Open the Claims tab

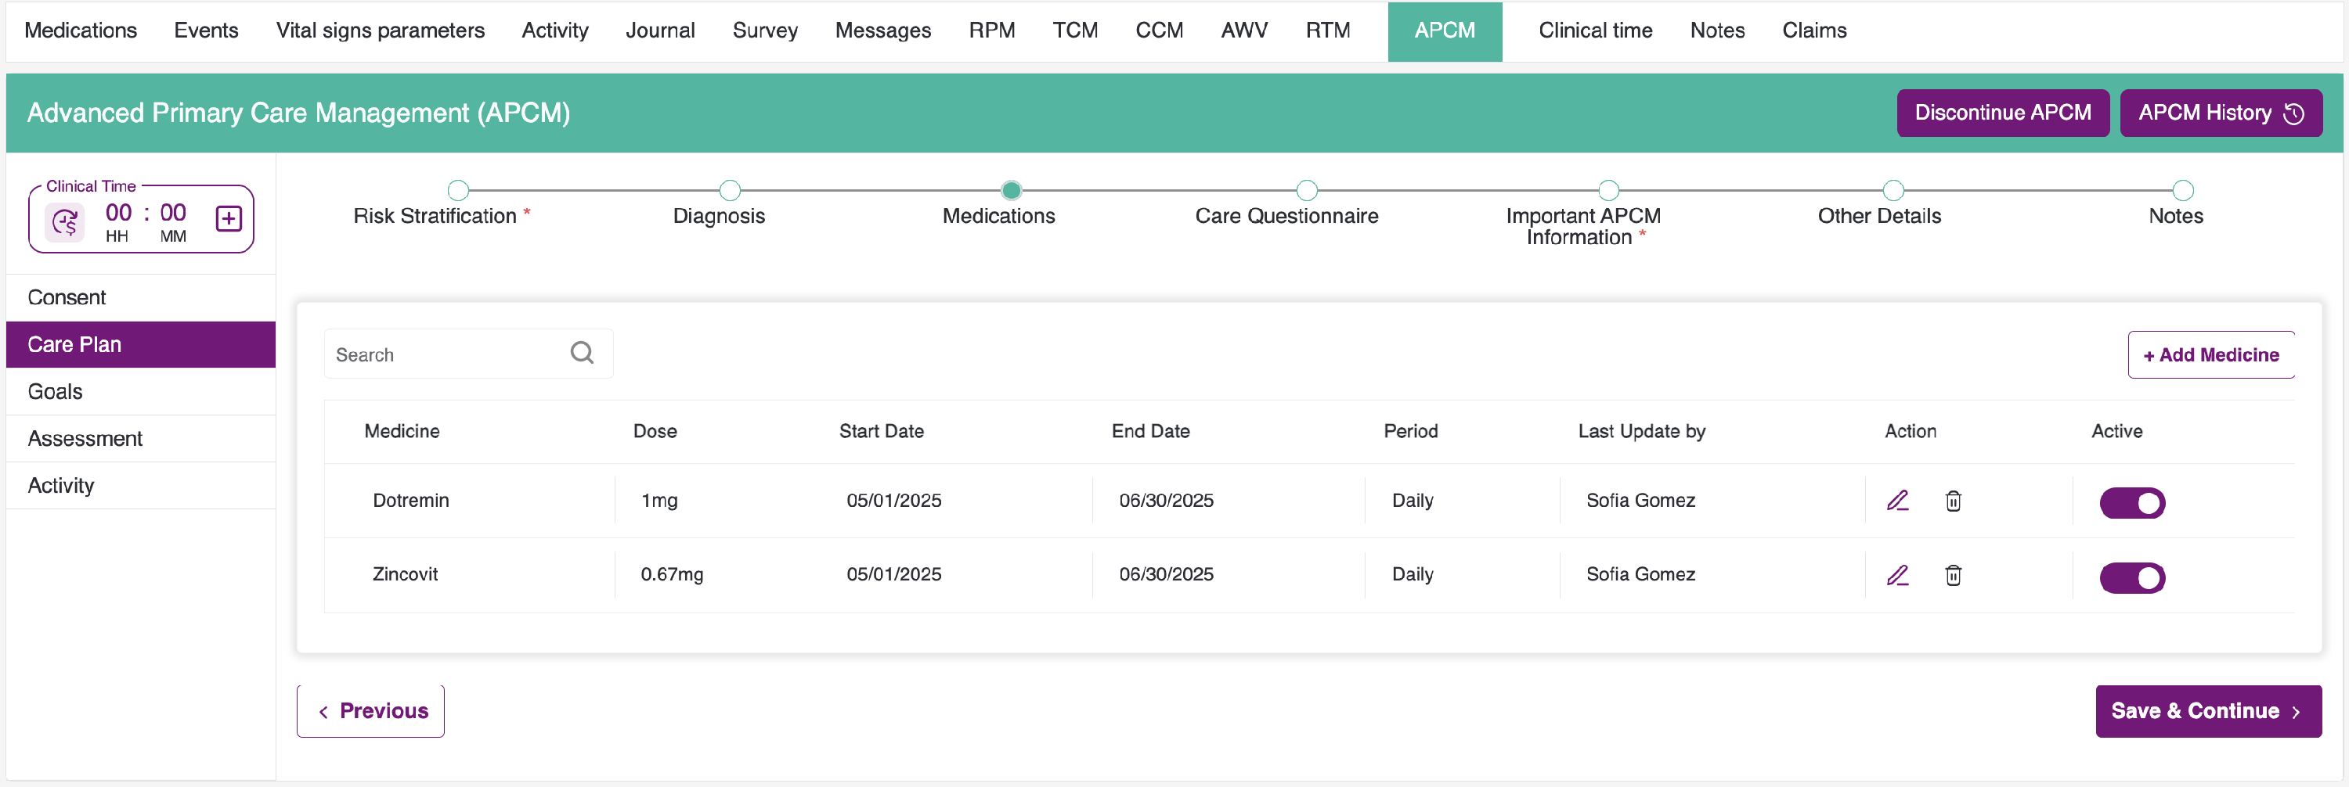(x=1813, y=31)
